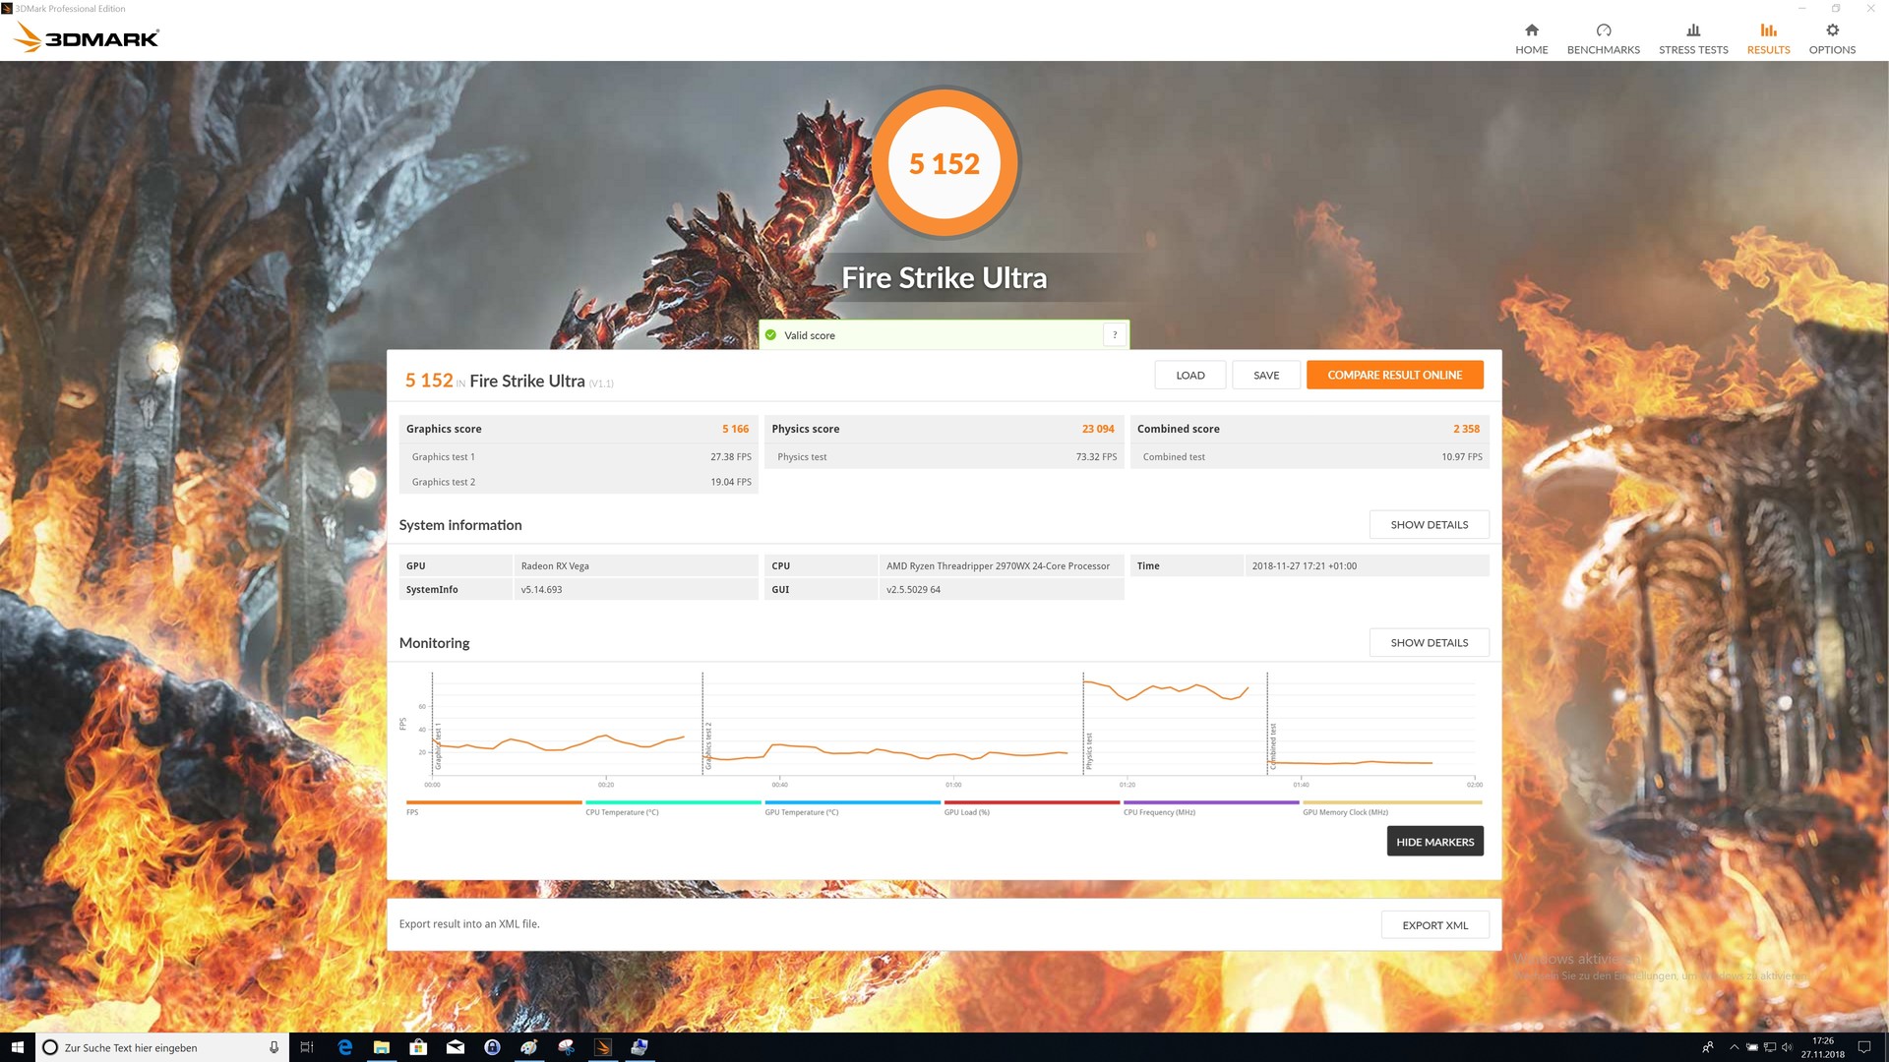Open Stress Tests bar chart icon

1692,30
